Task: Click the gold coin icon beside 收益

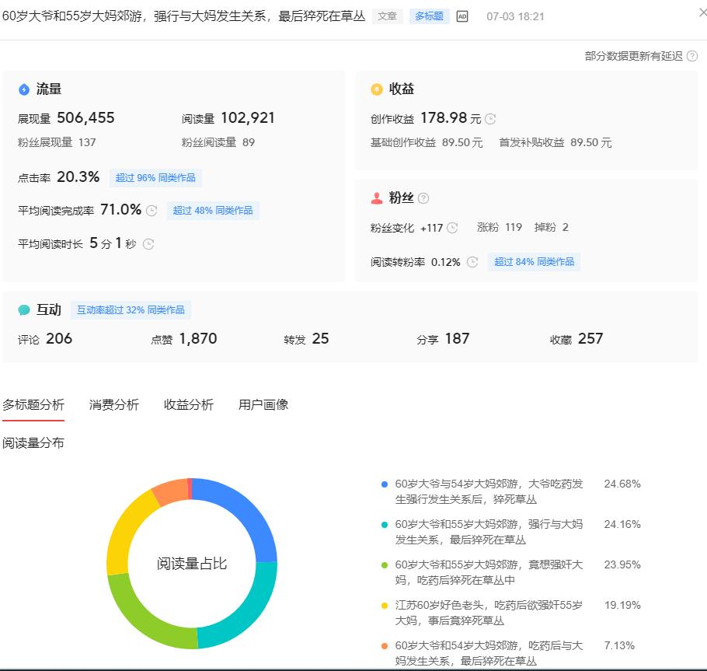Action: pos(377,89)
